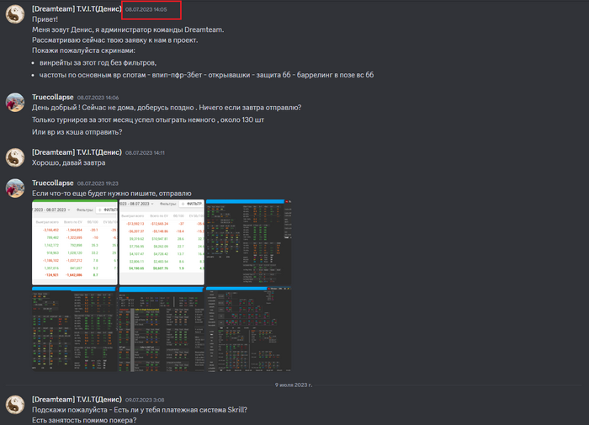Click T.V.I.T avatar beside 'Хорошо, давай завтра'

click(14, 157)
